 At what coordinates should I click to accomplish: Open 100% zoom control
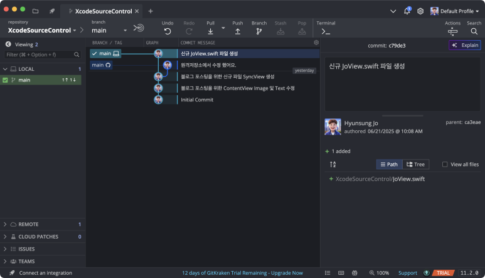(x=379, y=273)
